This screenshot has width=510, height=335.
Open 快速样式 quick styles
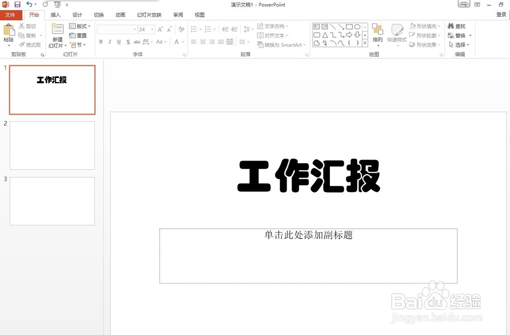pyautogui.click(x=397, y=35)
